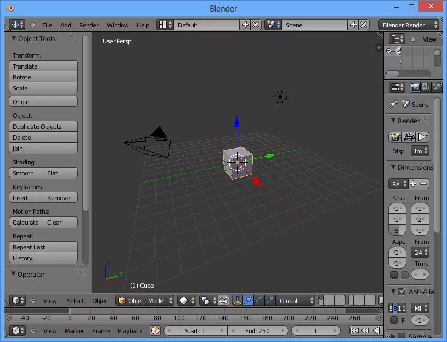Open the Object Mode dropdown
Viewport: 447px width, 342px height.
point(145,300)
